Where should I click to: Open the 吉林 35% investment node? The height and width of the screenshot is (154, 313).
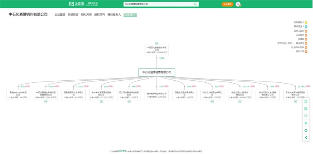(101, 95)
